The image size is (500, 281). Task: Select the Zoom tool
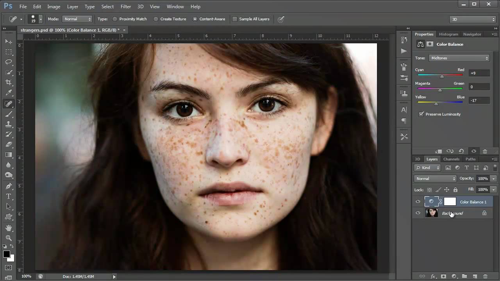click(9, 238)
